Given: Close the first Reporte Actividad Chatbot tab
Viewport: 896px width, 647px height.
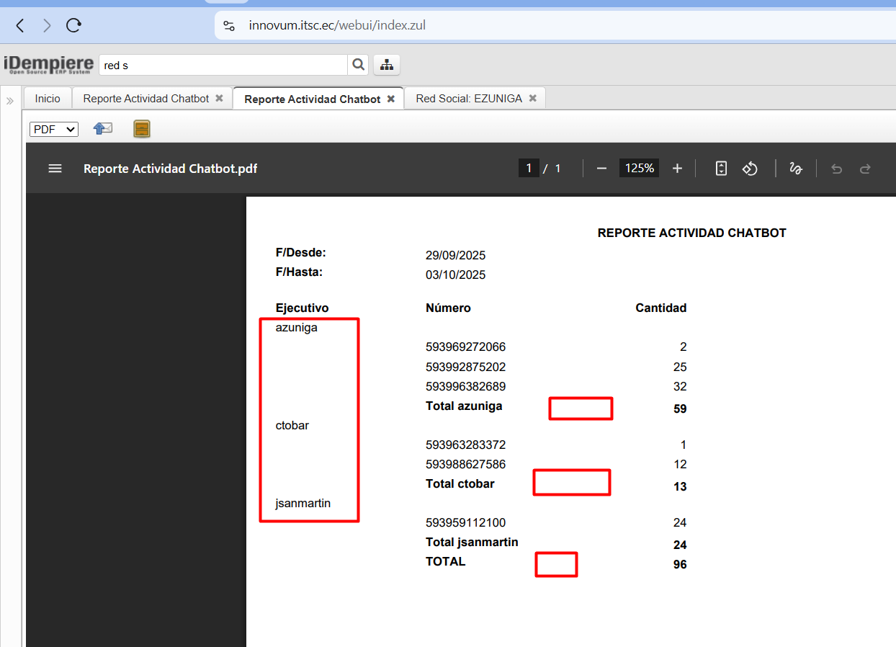Looking at the screenshot, I should click(220, 99).
